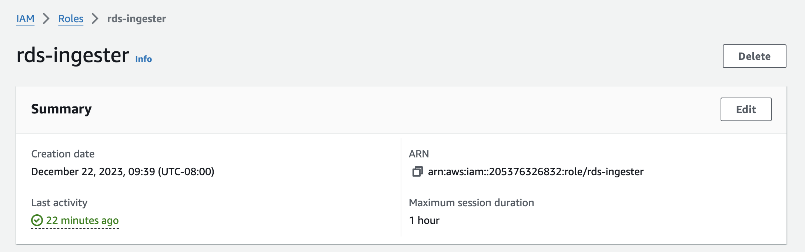Screen dimensions: 805x252
Task: Click the chevron after the Roles breadcrumb
Action: click(95, 18)
